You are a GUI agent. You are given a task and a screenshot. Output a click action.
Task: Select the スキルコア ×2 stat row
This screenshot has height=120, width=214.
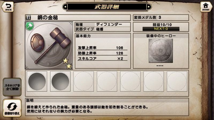[102, 59]
